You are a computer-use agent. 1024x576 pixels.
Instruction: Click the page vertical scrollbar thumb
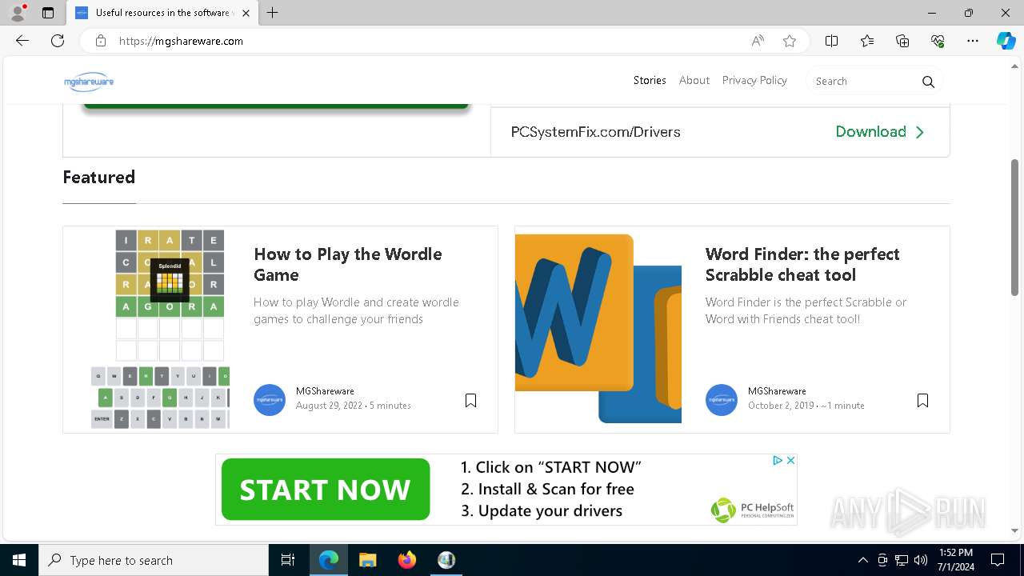(x=1015, y=227)
